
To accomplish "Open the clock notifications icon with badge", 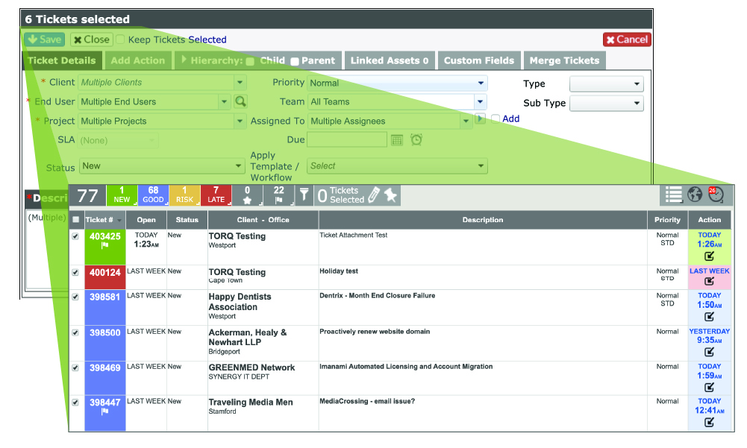I will 715,195.
